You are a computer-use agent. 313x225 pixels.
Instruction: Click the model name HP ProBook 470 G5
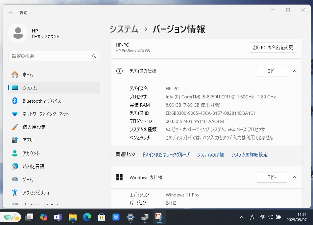(133, 51)
